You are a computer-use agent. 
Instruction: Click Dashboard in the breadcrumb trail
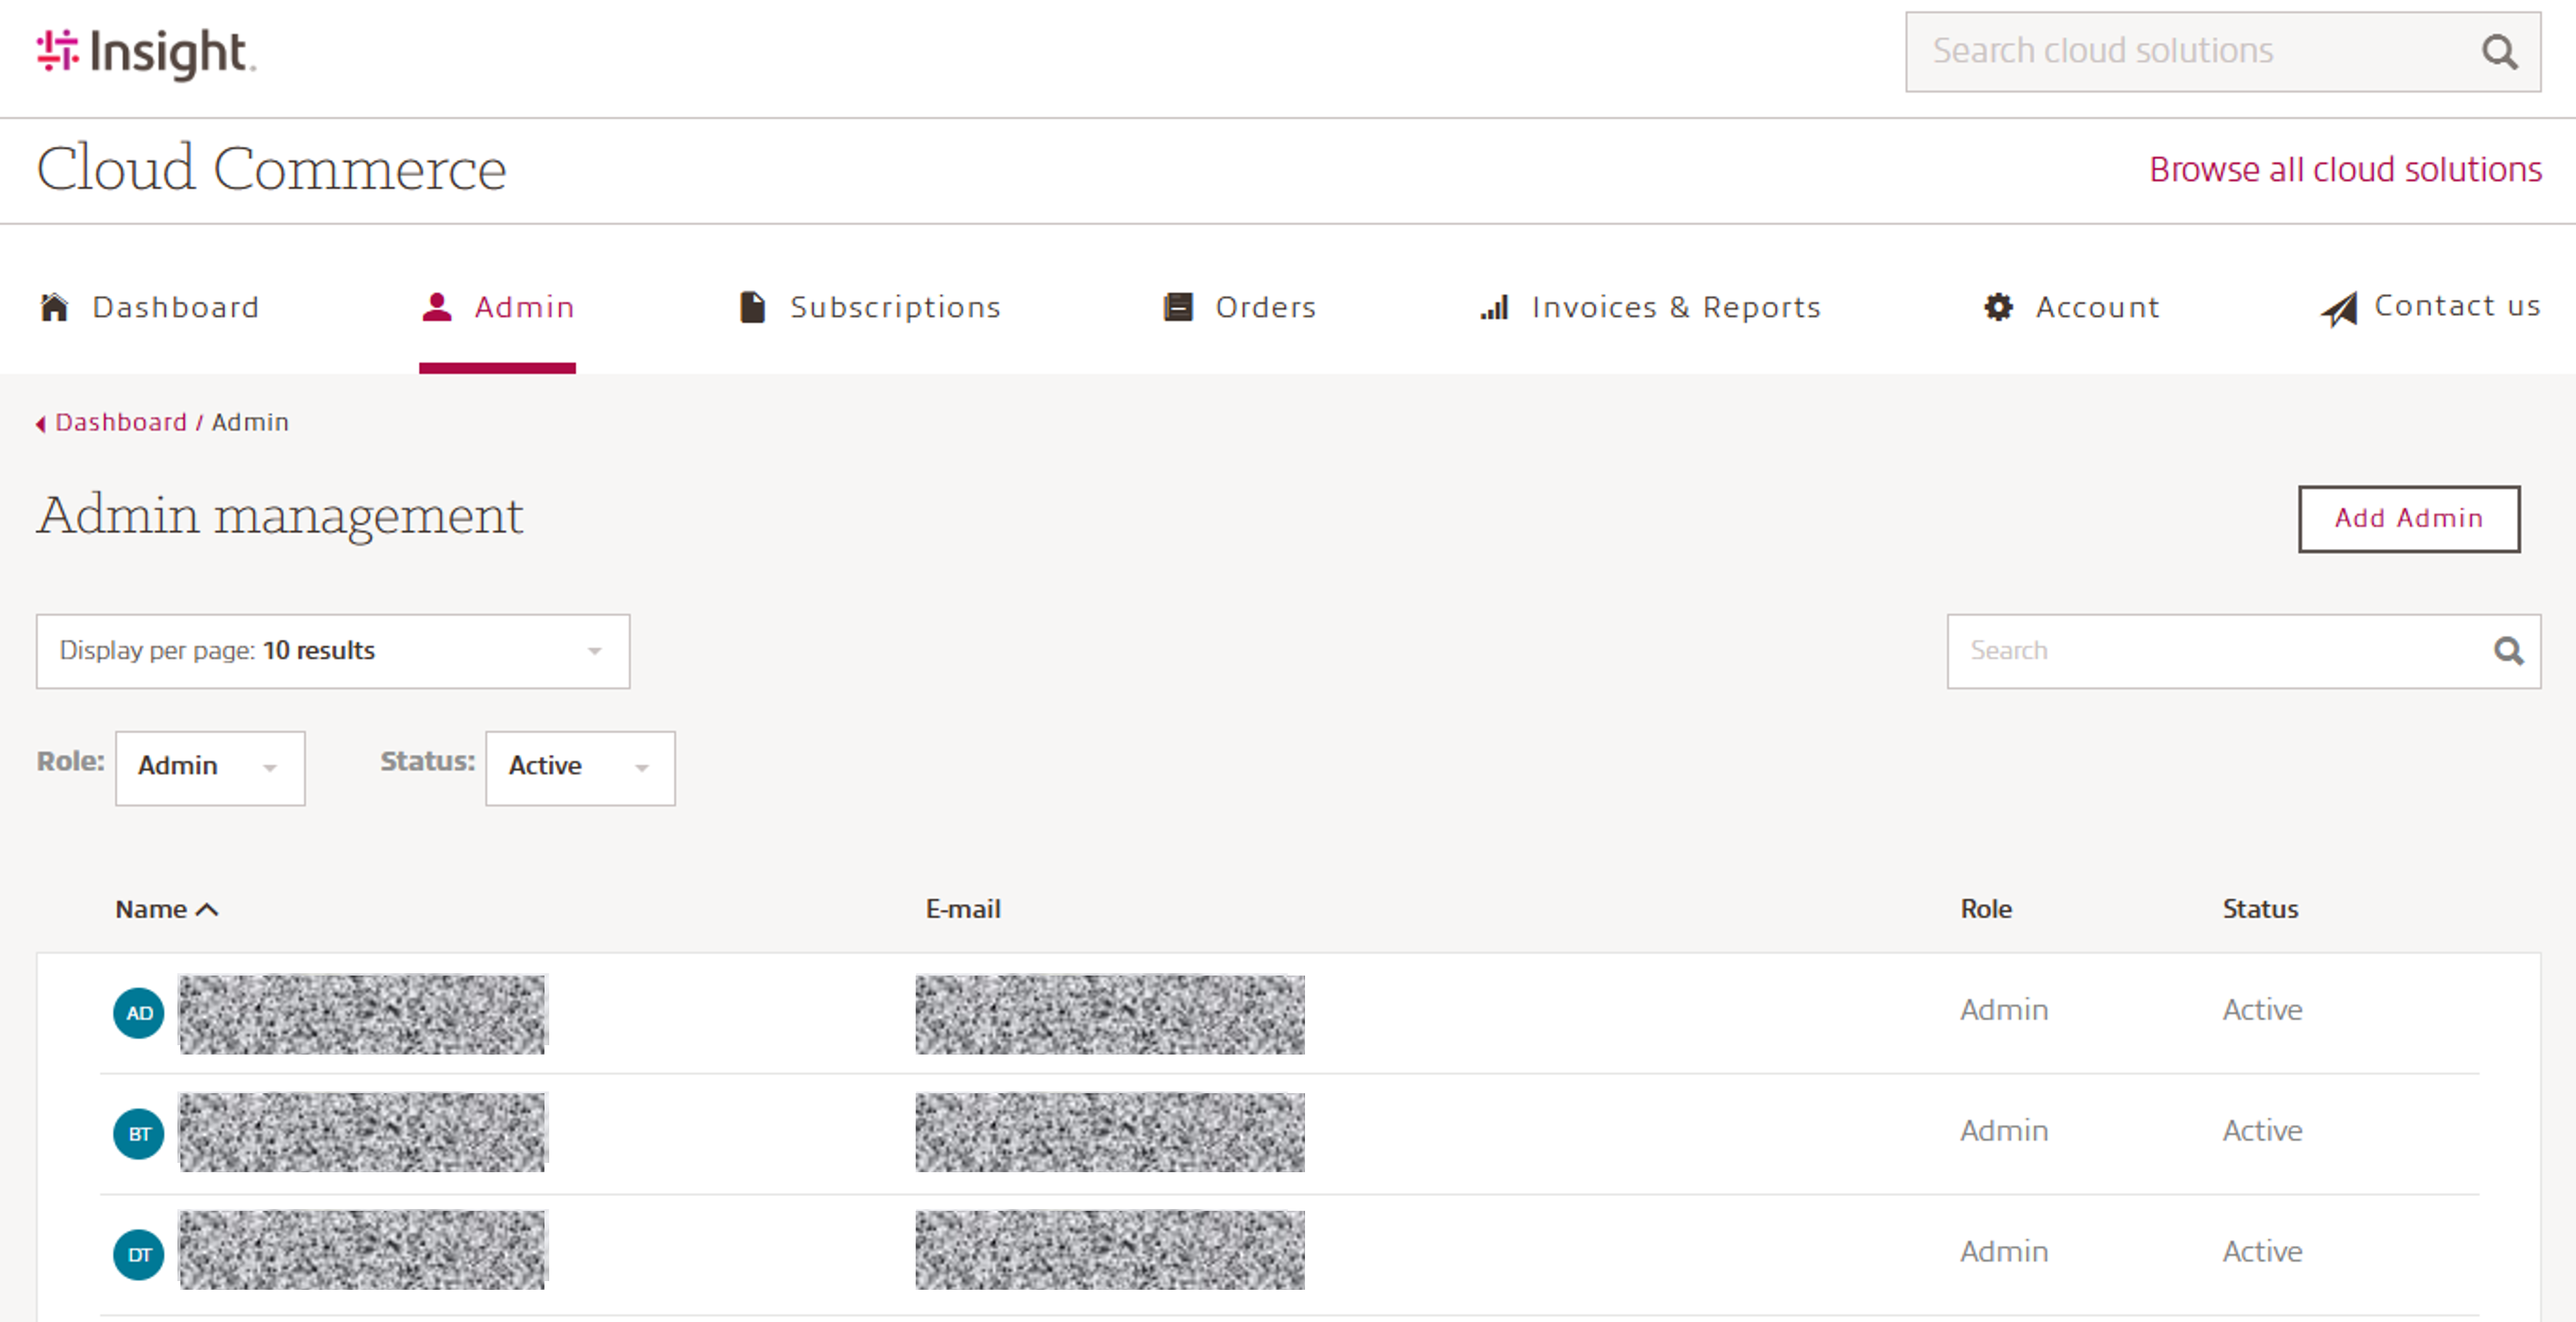pos(121,422)
